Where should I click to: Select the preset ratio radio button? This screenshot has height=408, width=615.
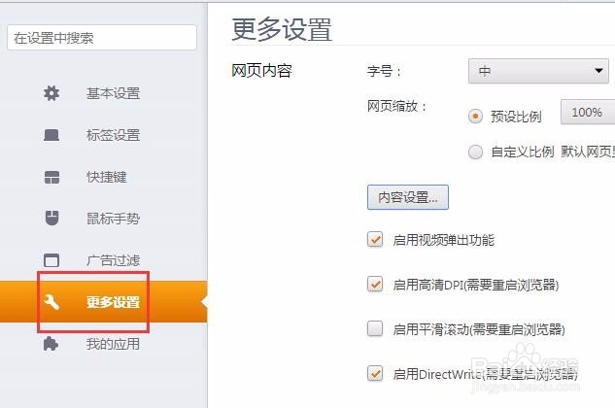[475, 116]
